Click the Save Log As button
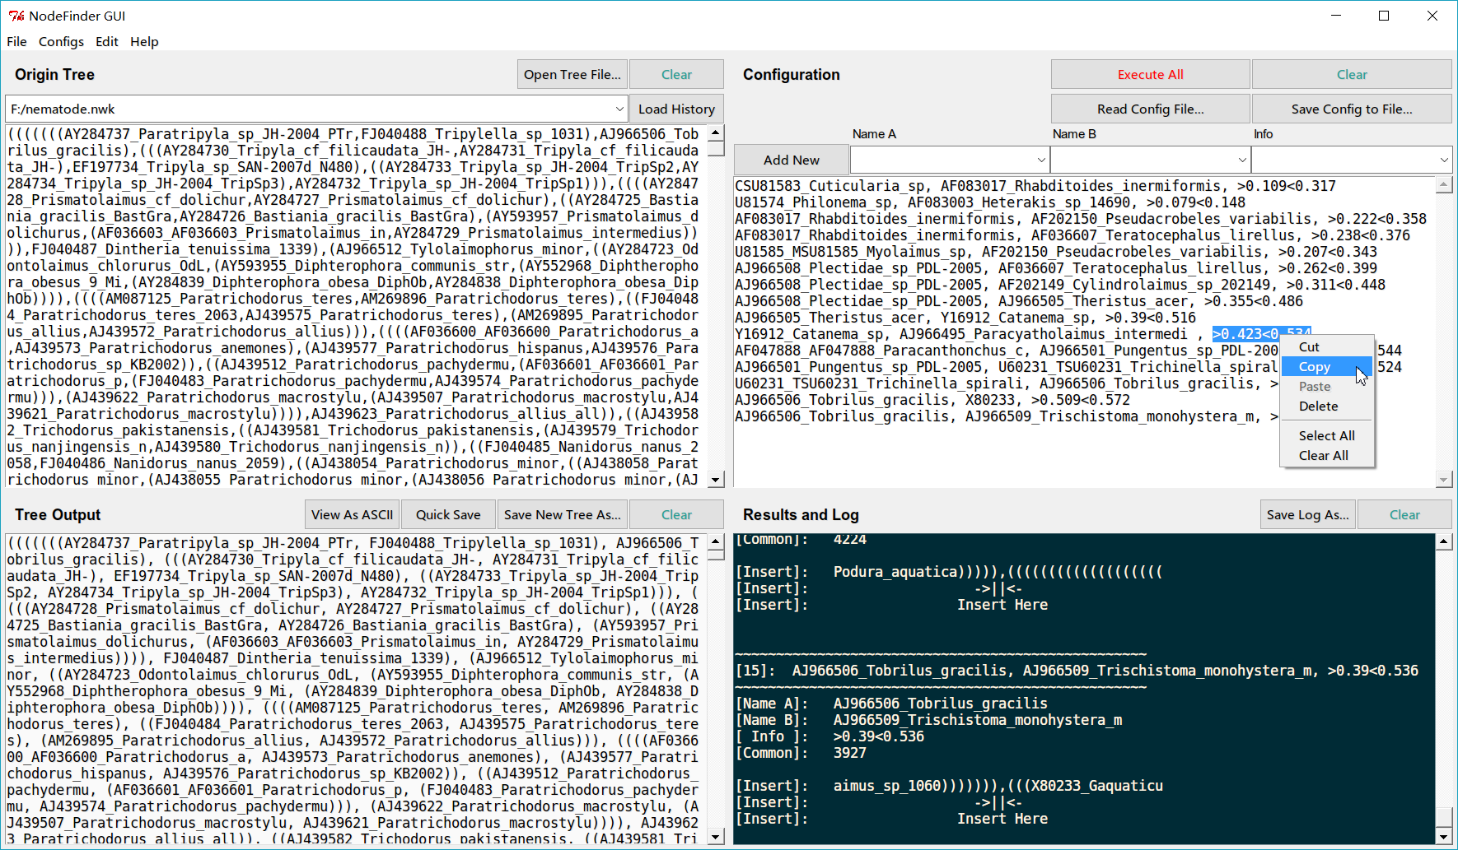 point(1308,514)
